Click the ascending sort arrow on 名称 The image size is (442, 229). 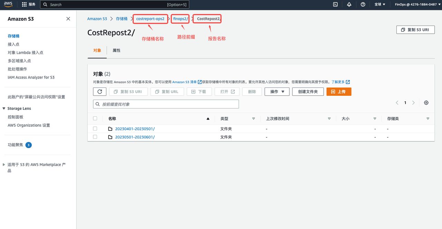208,118
